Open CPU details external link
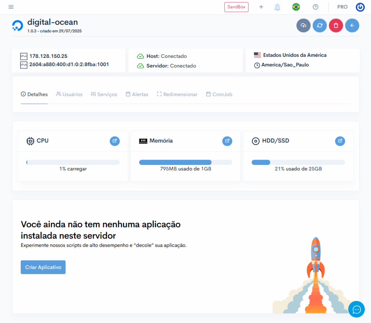 (114, 141)
